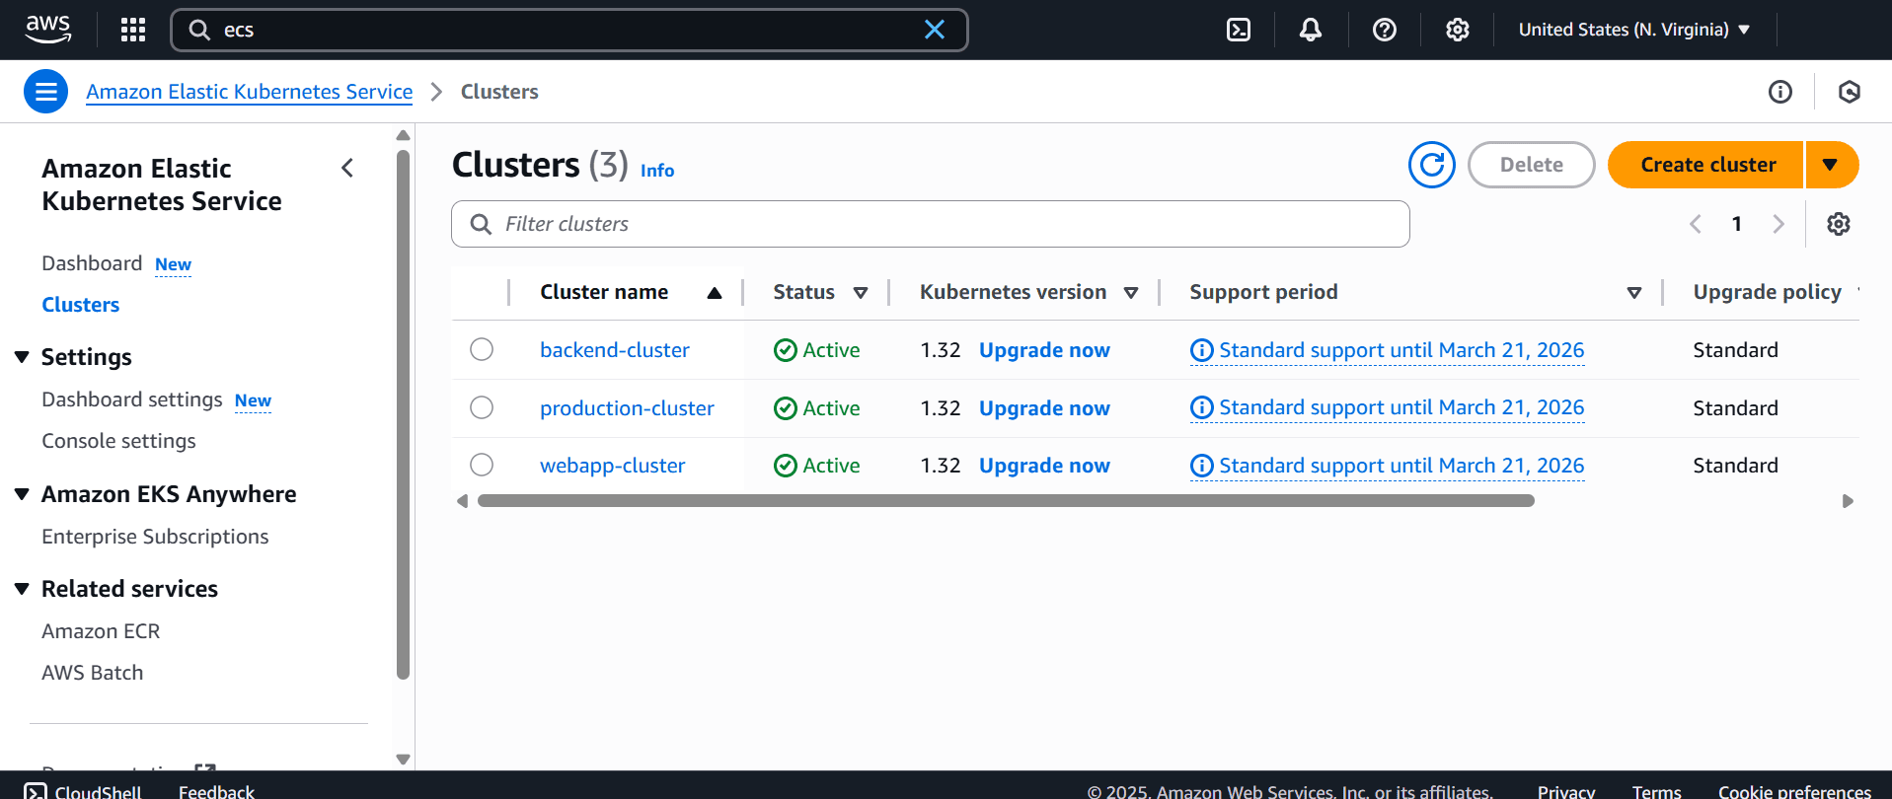Click info icon in backend-cluster support period
The image size is (1892, 799).
click(x=1201, y=350)
